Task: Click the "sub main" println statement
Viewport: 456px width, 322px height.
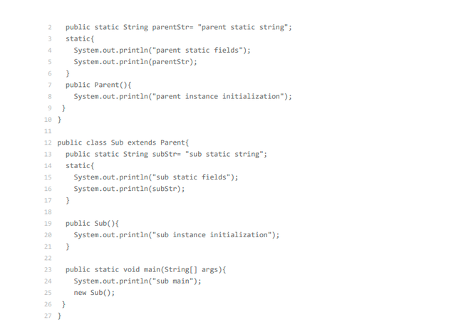Action: click(x=138, y=281)
